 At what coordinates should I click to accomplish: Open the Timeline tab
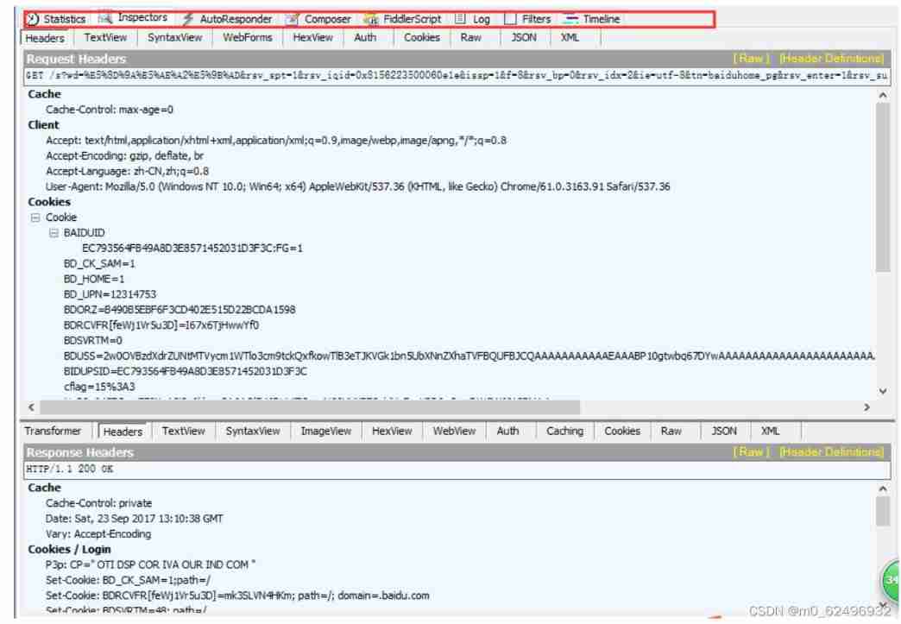592,19
